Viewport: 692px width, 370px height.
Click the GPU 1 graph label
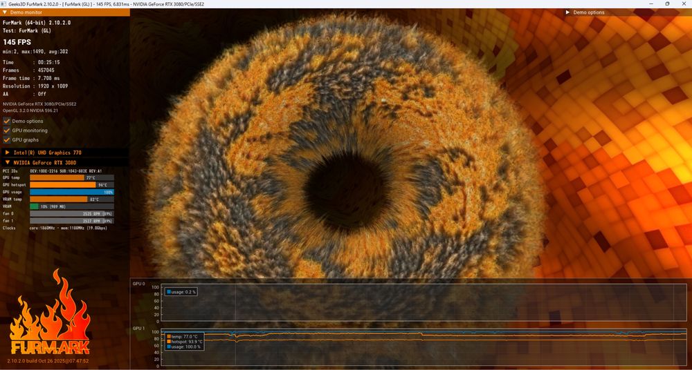tap(138, 329)
